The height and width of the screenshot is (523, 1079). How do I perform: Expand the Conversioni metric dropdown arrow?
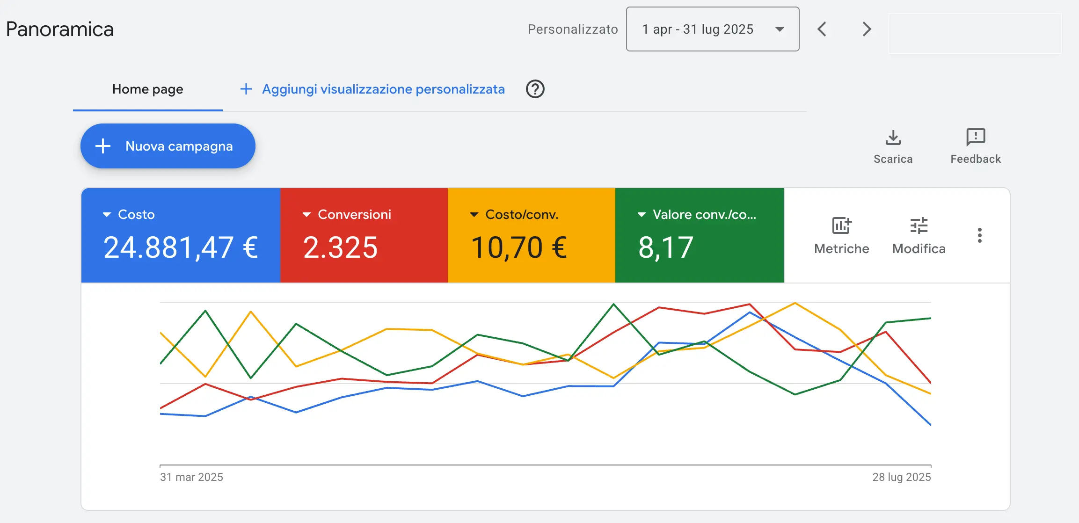tap(306, 215)
